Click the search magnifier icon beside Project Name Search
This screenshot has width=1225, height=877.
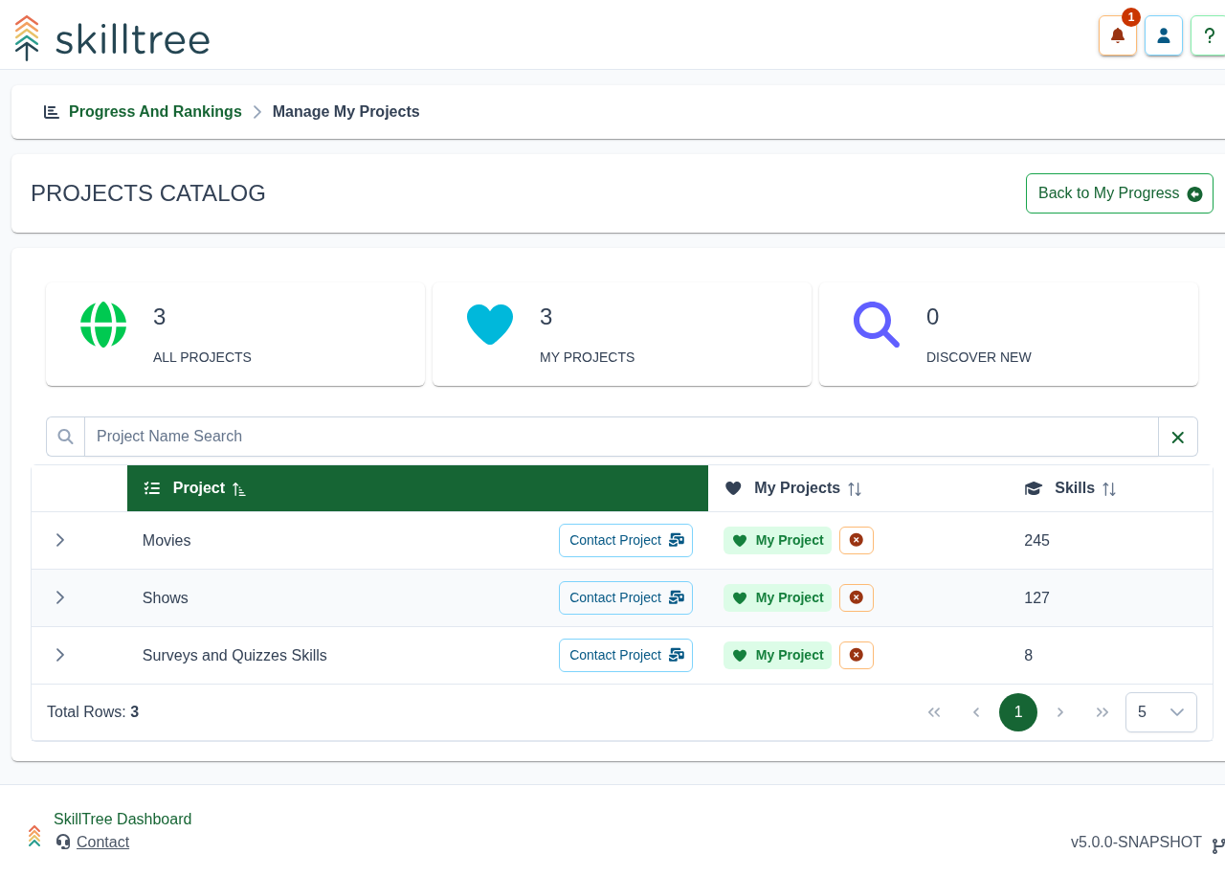[x=65, y=437]
